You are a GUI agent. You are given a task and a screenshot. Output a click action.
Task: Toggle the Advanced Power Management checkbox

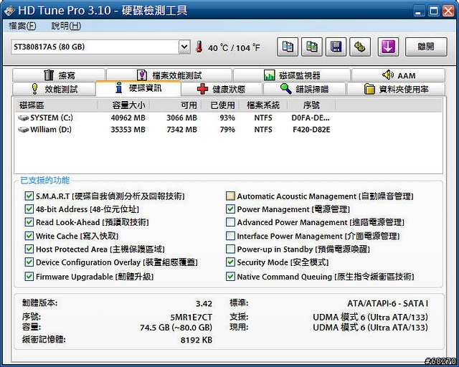(x=230, y=222)
